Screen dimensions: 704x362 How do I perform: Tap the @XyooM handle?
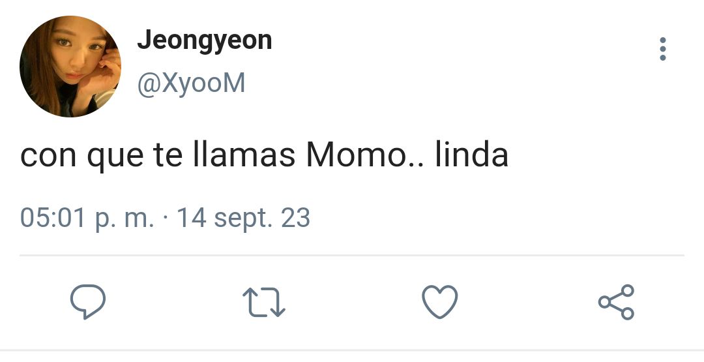191,83
